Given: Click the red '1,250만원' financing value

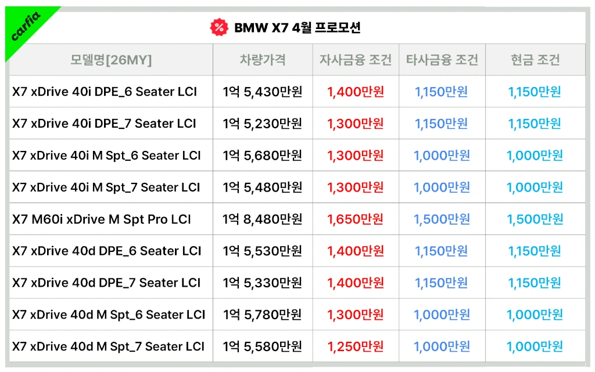Looking at the screenshot, I should [356, 346].
